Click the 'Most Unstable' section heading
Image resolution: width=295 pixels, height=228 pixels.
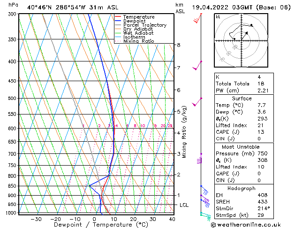tap(241, 147)
